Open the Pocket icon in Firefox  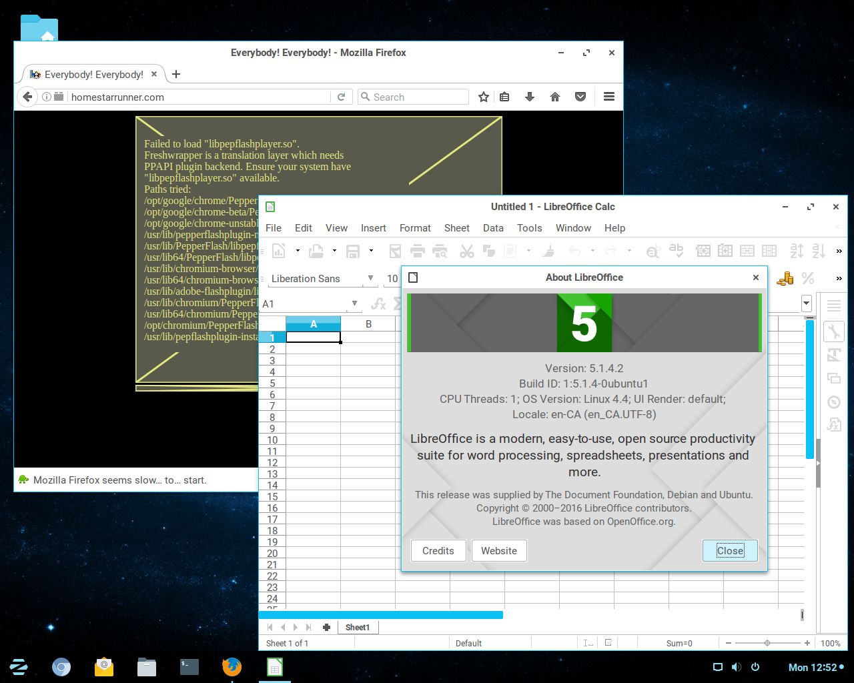pyautogui.click(x=580, y=97)
